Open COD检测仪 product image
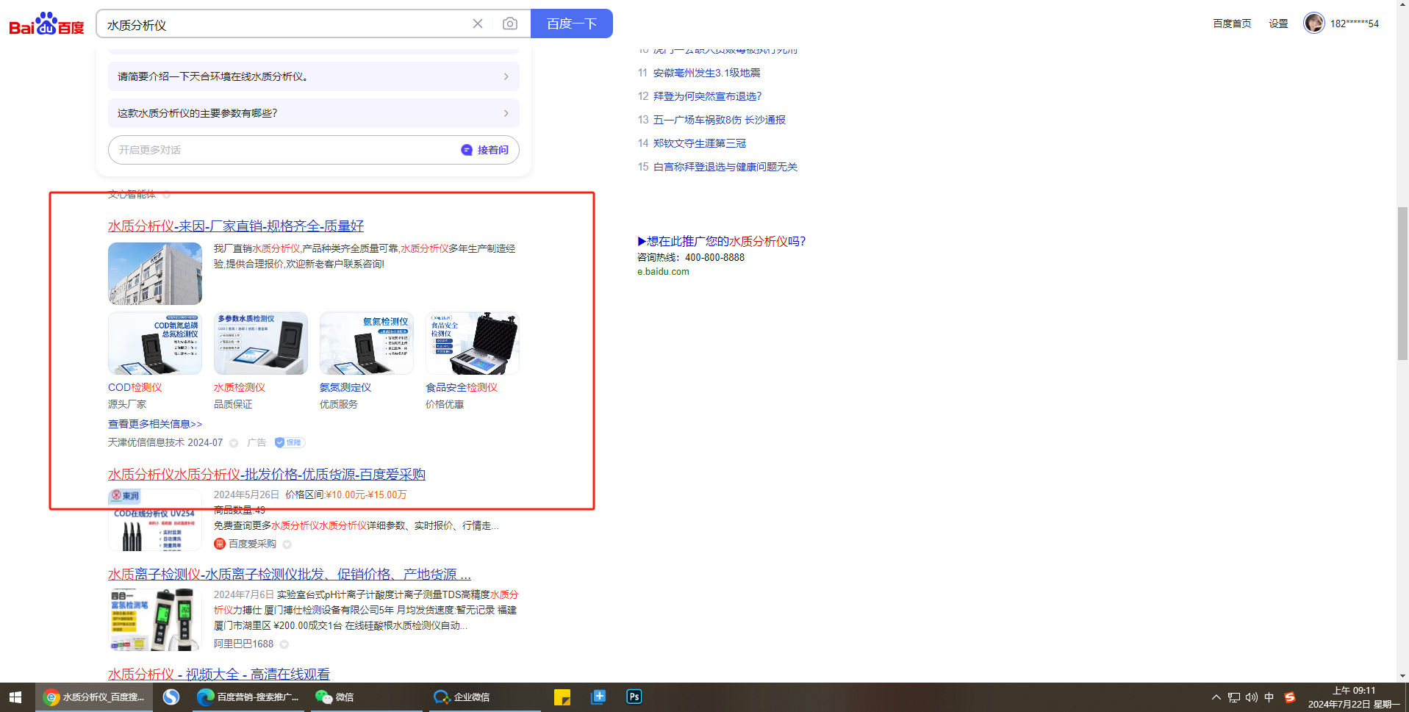 click(x=155, y=343)
